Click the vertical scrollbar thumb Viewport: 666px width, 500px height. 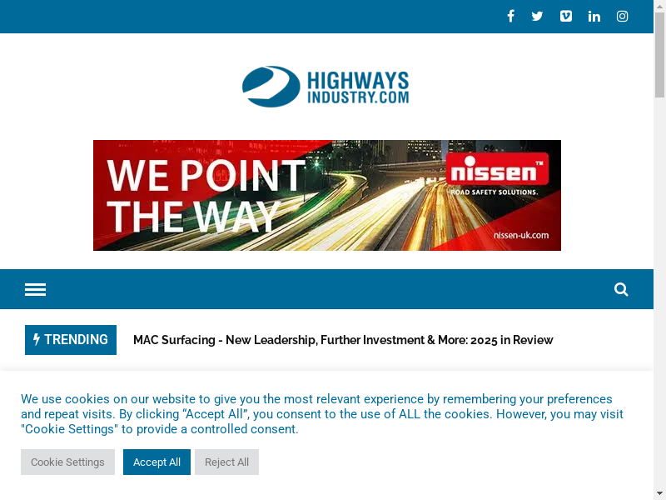click(x=659, y=55)
